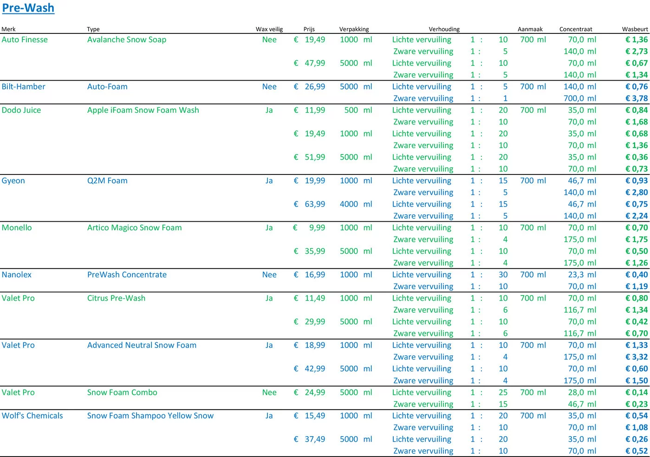Screen dimensions: 650x457
Task: Select the Snow Foam Combo cell
Action: (122, 392)
